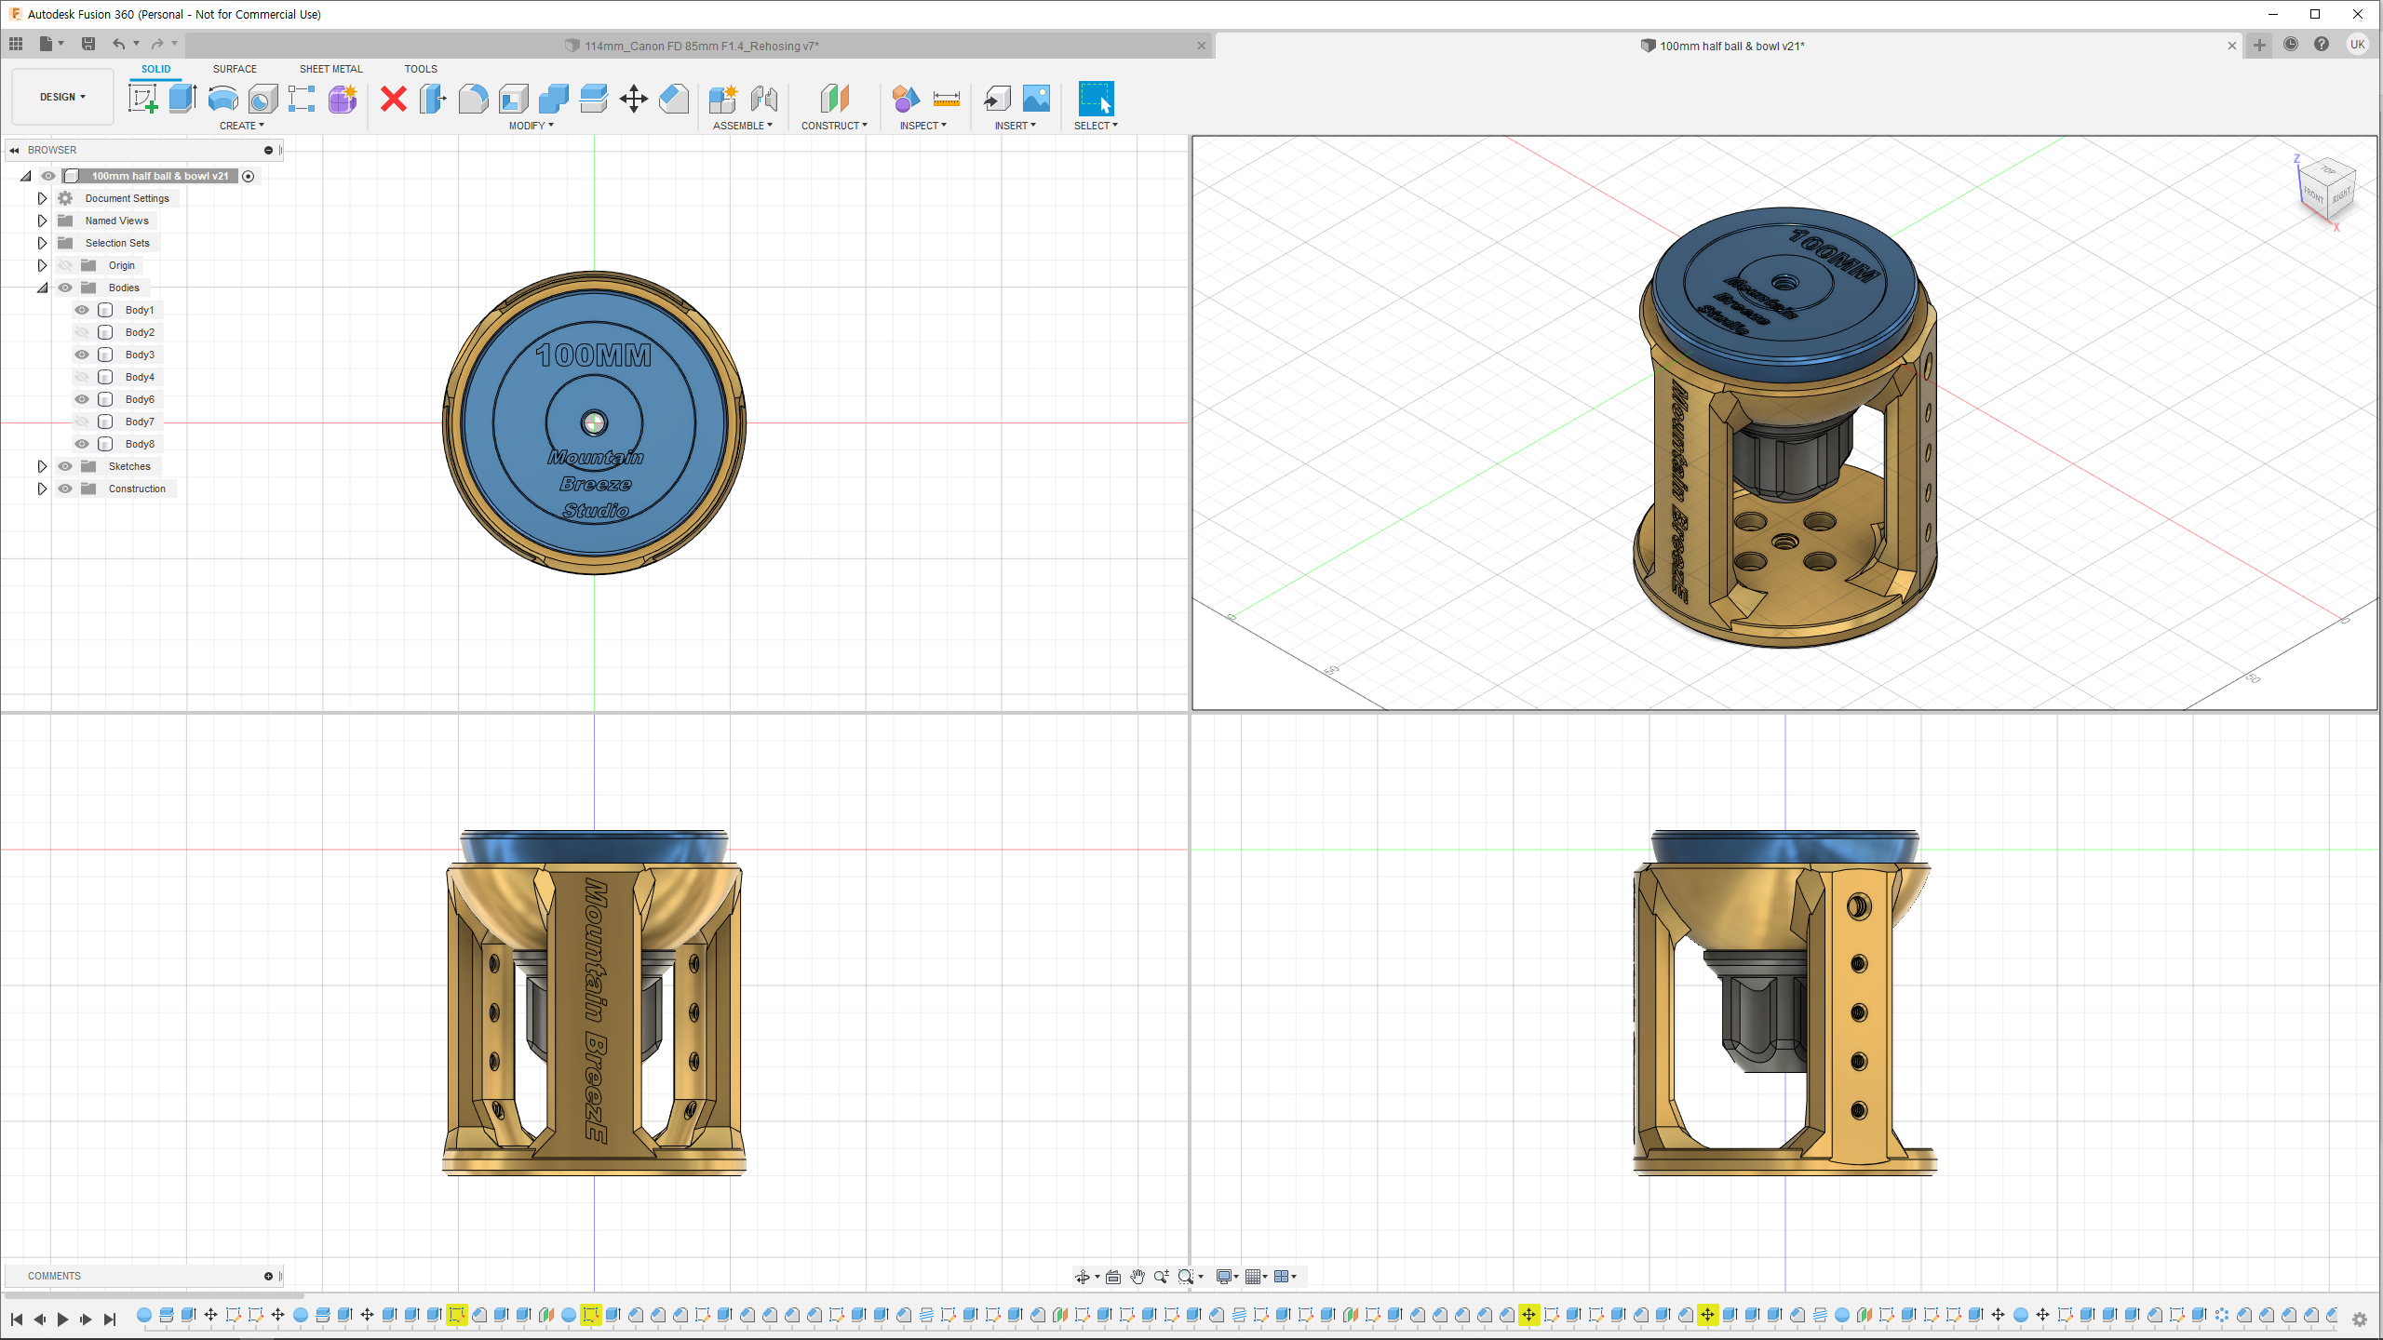Open the DESIGN workspace dropdown

point(62,97)
